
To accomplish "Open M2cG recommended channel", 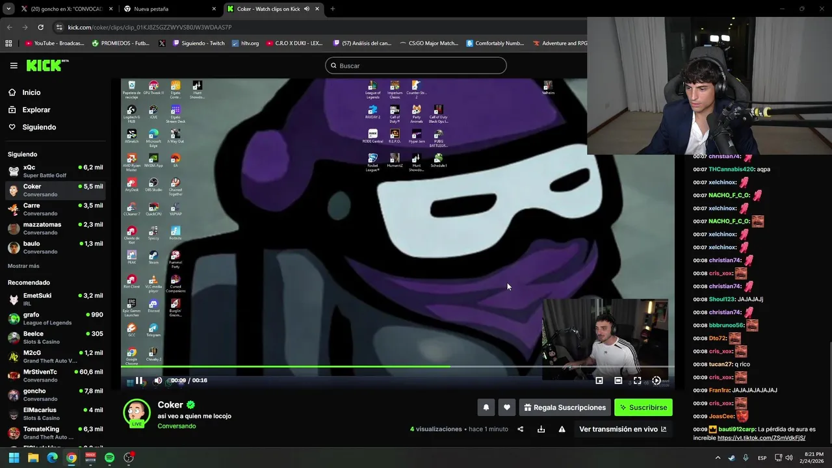I will 55,356.
